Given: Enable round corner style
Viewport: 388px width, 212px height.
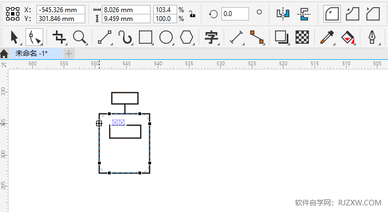Looking at the screenshot, I should (332, 14).
